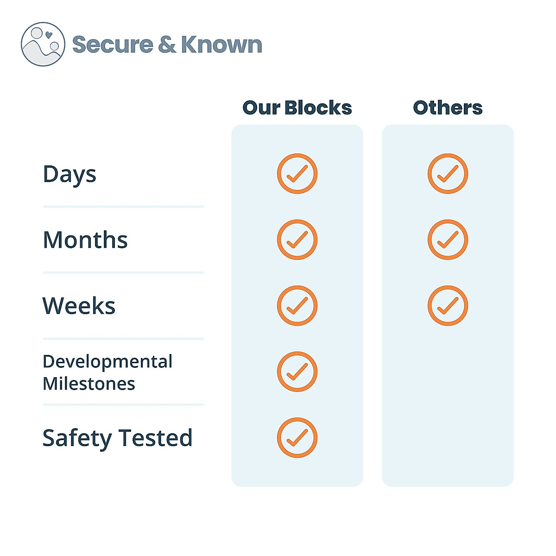Click the Developmental Milestones row label
This screenshot has height=556, width=556.
(x=107, y=373)
